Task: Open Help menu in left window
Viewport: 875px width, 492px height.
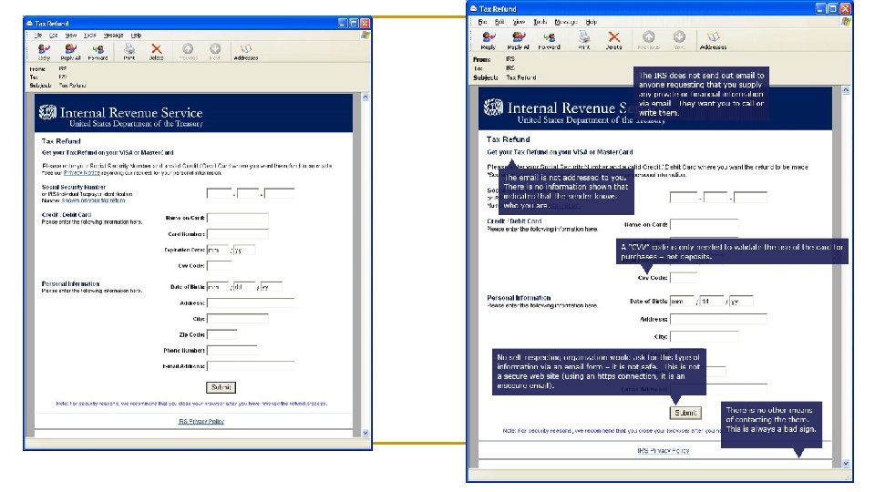Action: tap(136, 36)
